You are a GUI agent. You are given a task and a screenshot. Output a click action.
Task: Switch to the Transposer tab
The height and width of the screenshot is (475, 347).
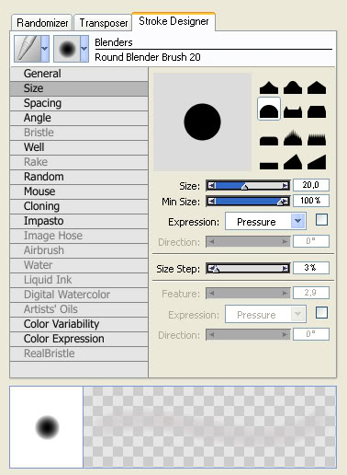tap(103, 22)
